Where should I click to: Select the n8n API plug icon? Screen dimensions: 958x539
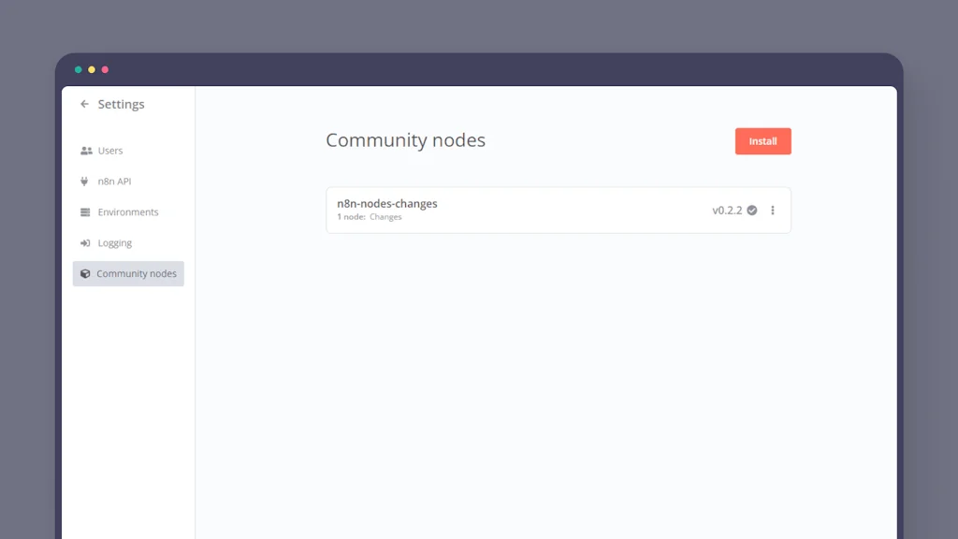pos(86,181)
